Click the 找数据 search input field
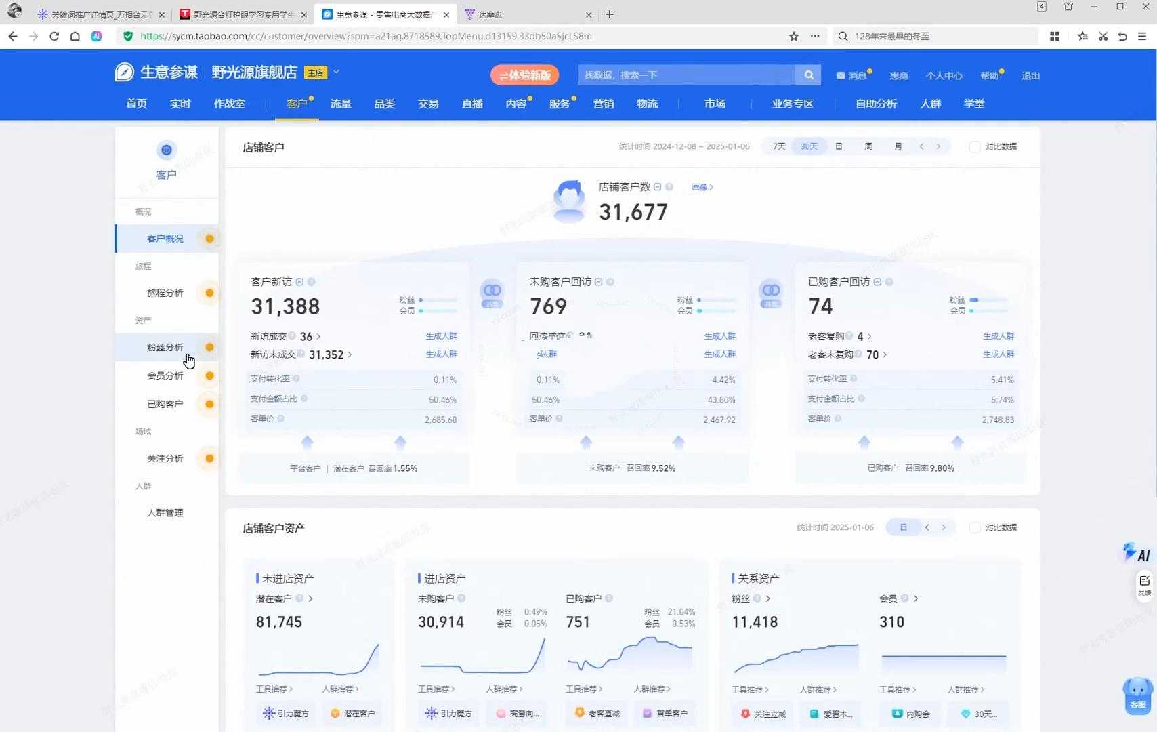This screenshot has height=732, width=1157. [687, 75]
